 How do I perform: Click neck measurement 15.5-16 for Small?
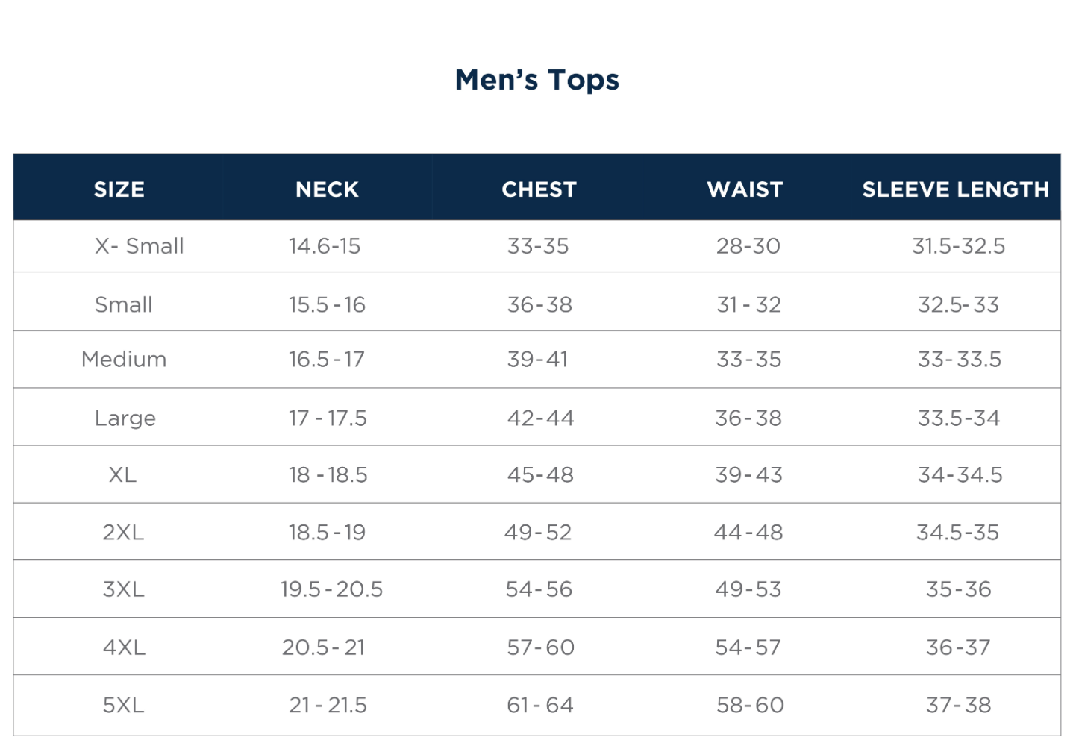(327, 304)
